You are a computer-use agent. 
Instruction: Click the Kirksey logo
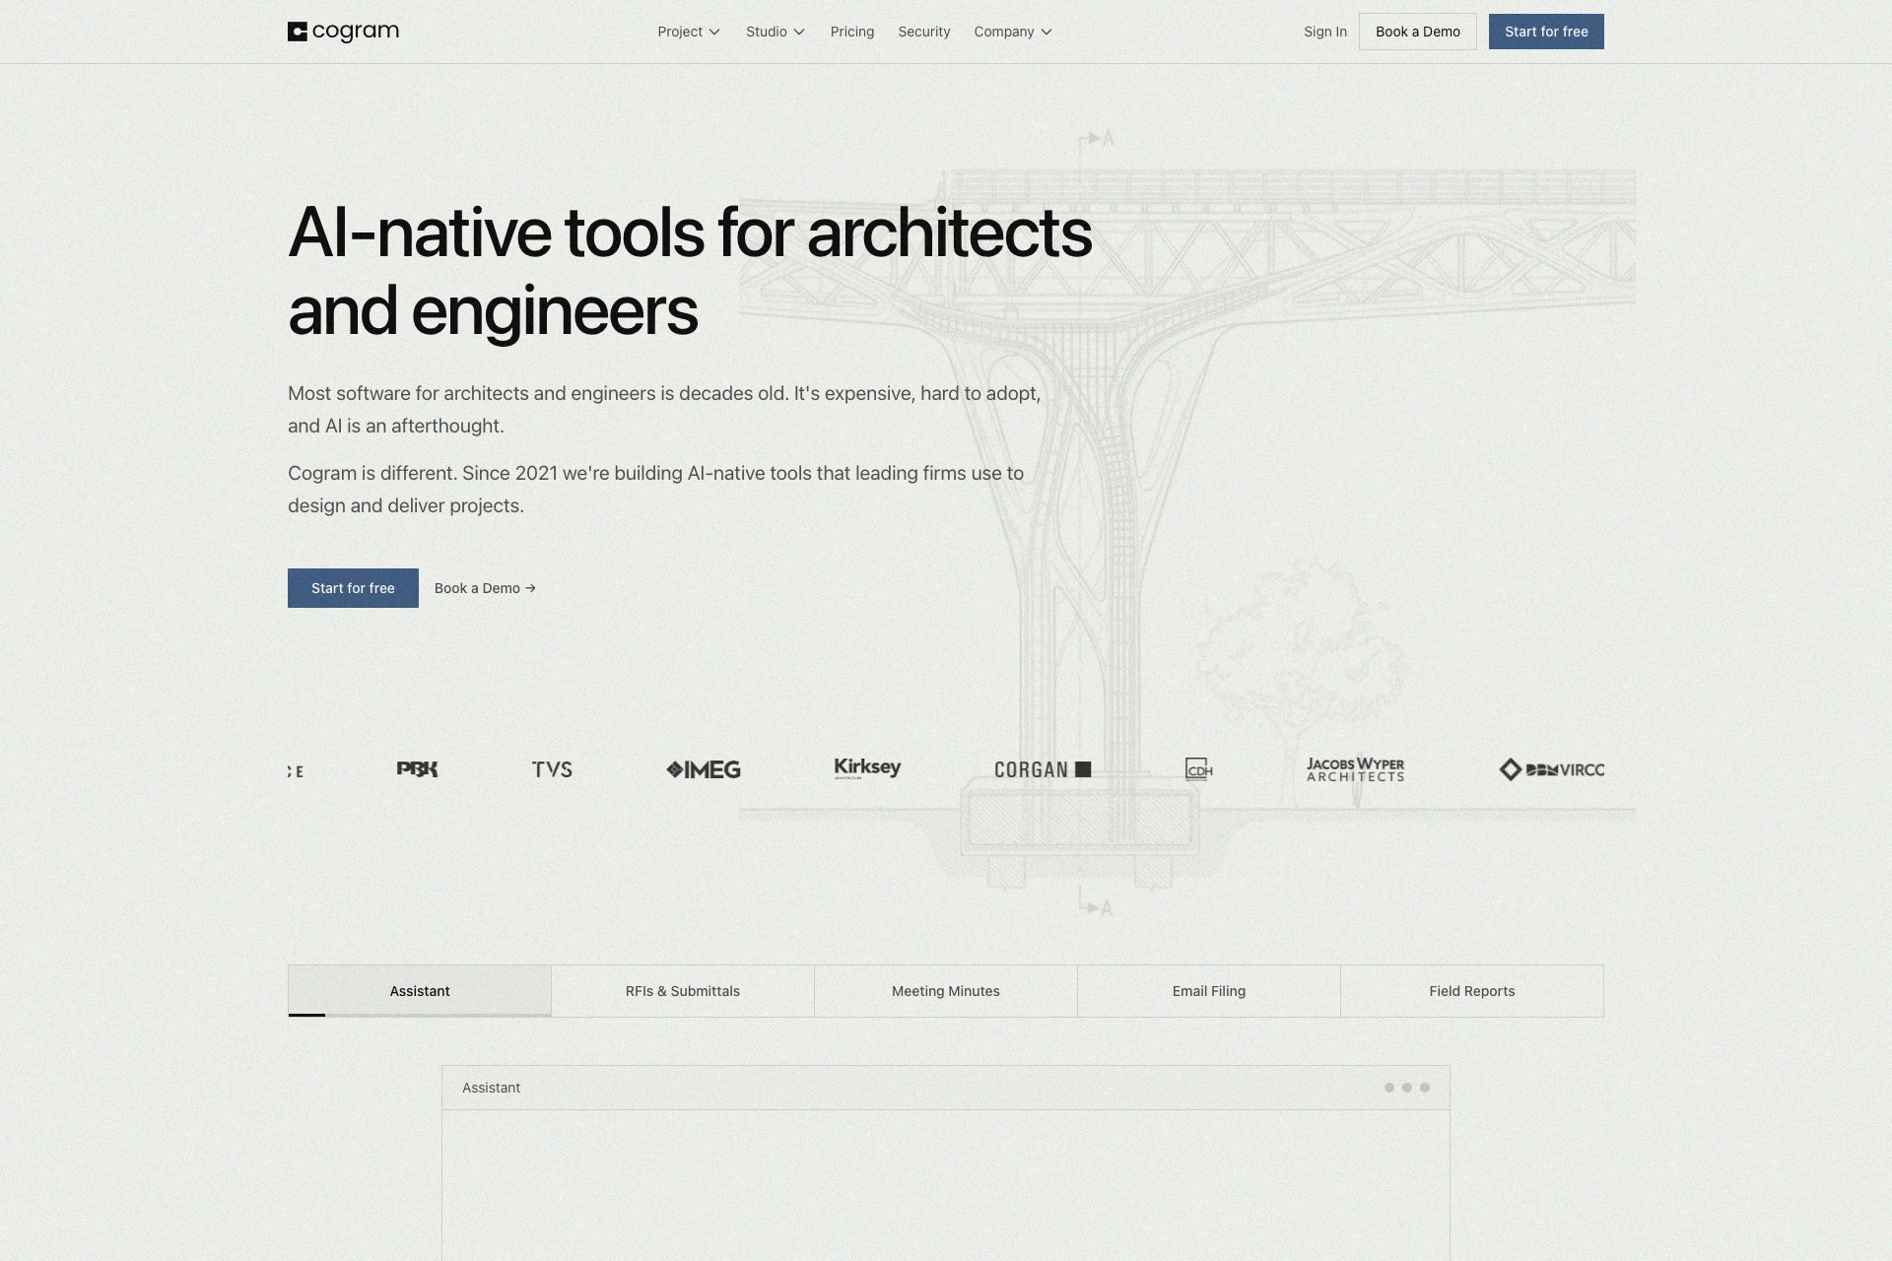click(867, 767)
